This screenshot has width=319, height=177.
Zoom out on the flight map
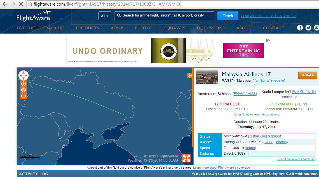point(24,96)
